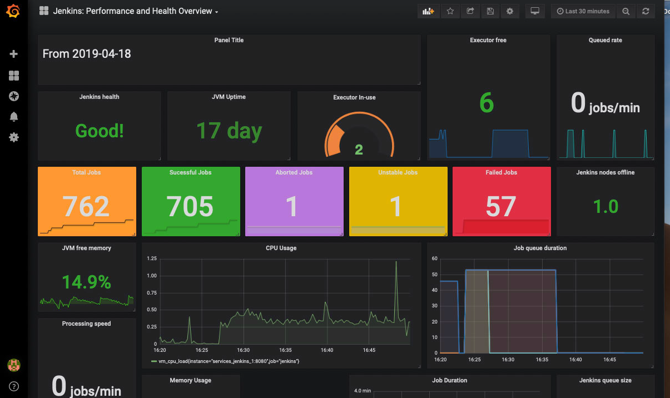Open the Last 30 minutes time picker
Viewport: 670px width, 398px height.
point(583,11)
